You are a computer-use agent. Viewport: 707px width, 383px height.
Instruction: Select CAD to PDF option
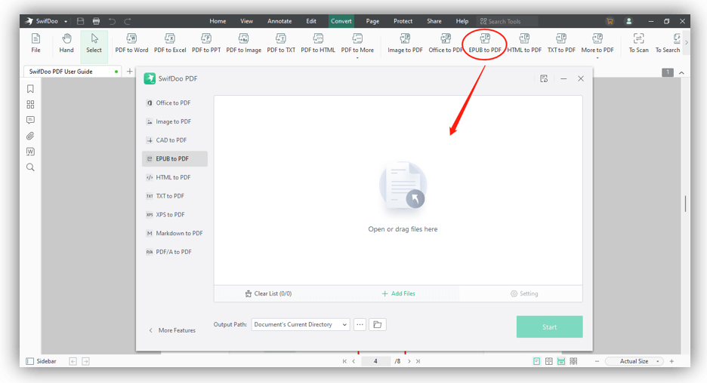pos(174,140)
